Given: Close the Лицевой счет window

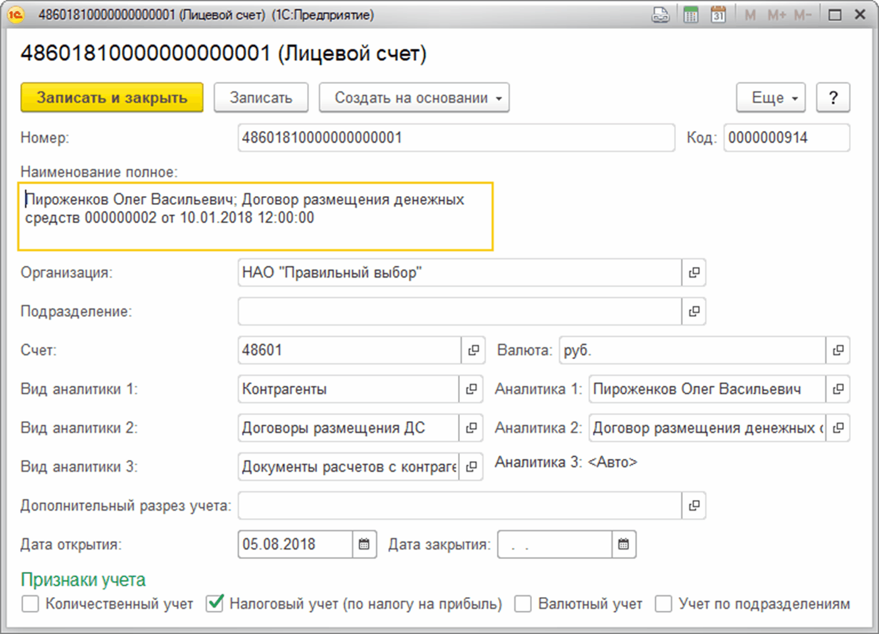Looking at the screenshot, I should pos(860,14).
